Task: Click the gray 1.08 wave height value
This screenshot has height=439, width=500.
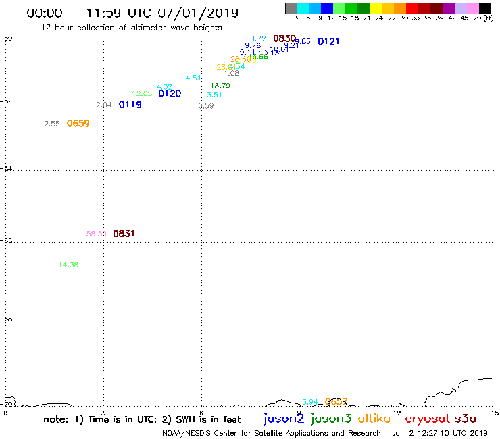Action: 232,73
